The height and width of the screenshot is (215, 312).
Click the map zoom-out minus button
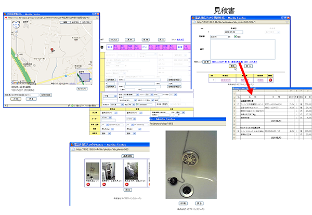coord(16,56)
